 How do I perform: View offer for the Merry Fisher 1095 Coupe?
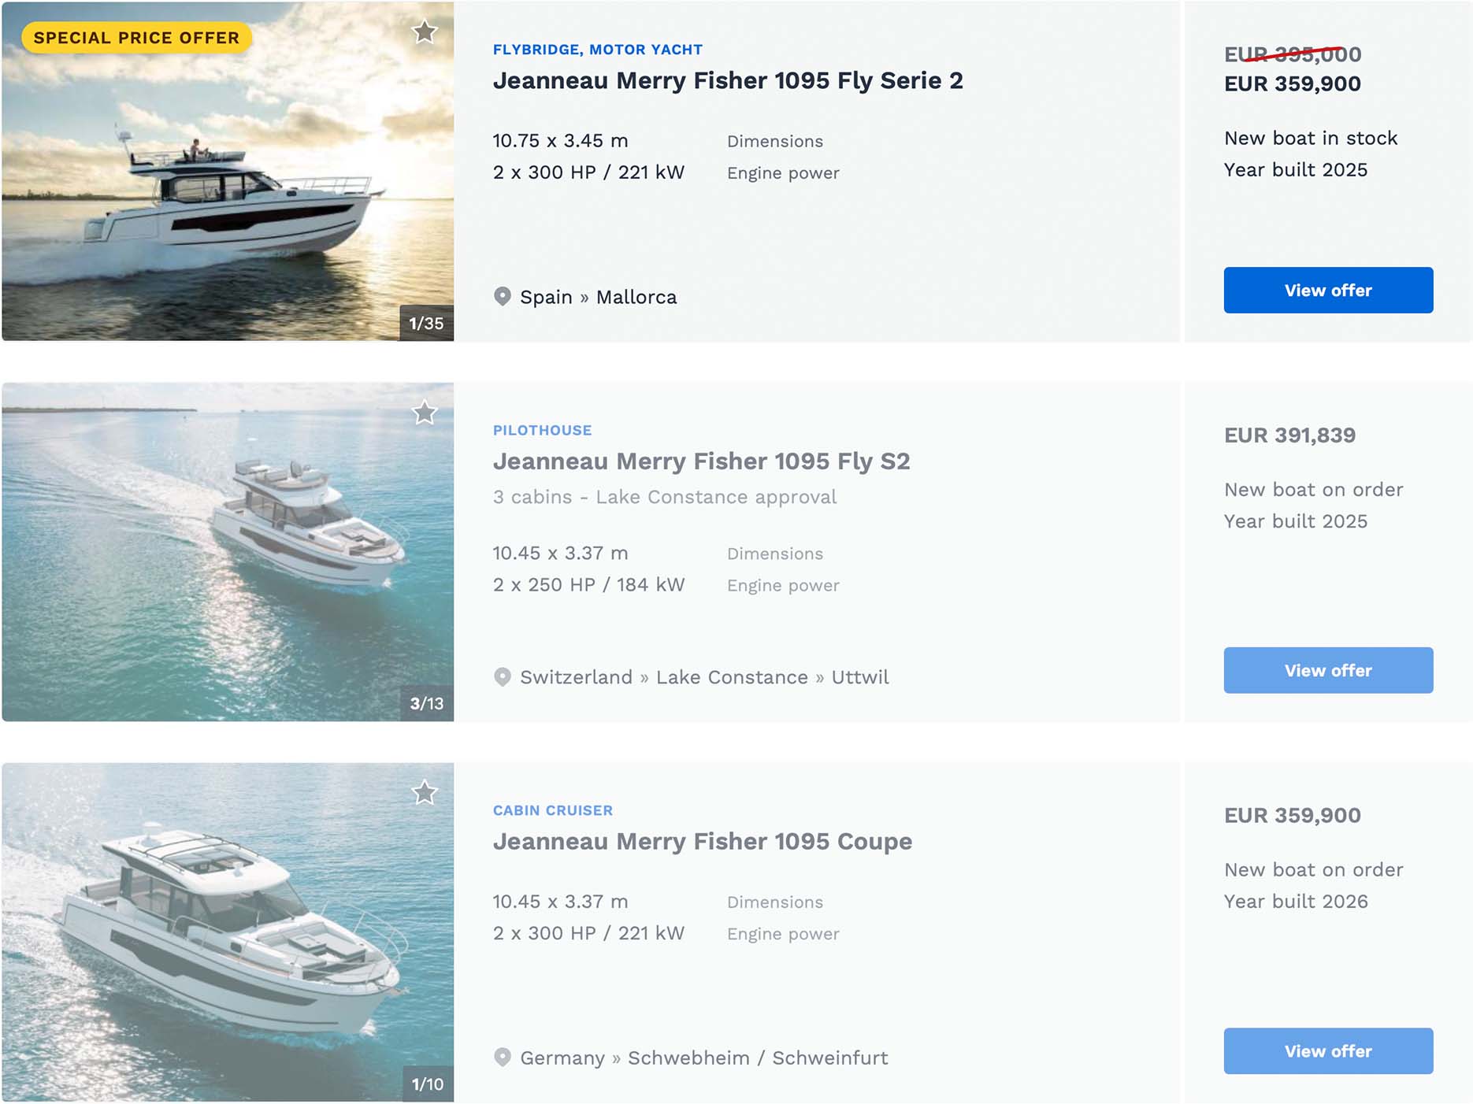(1327, 1051)
